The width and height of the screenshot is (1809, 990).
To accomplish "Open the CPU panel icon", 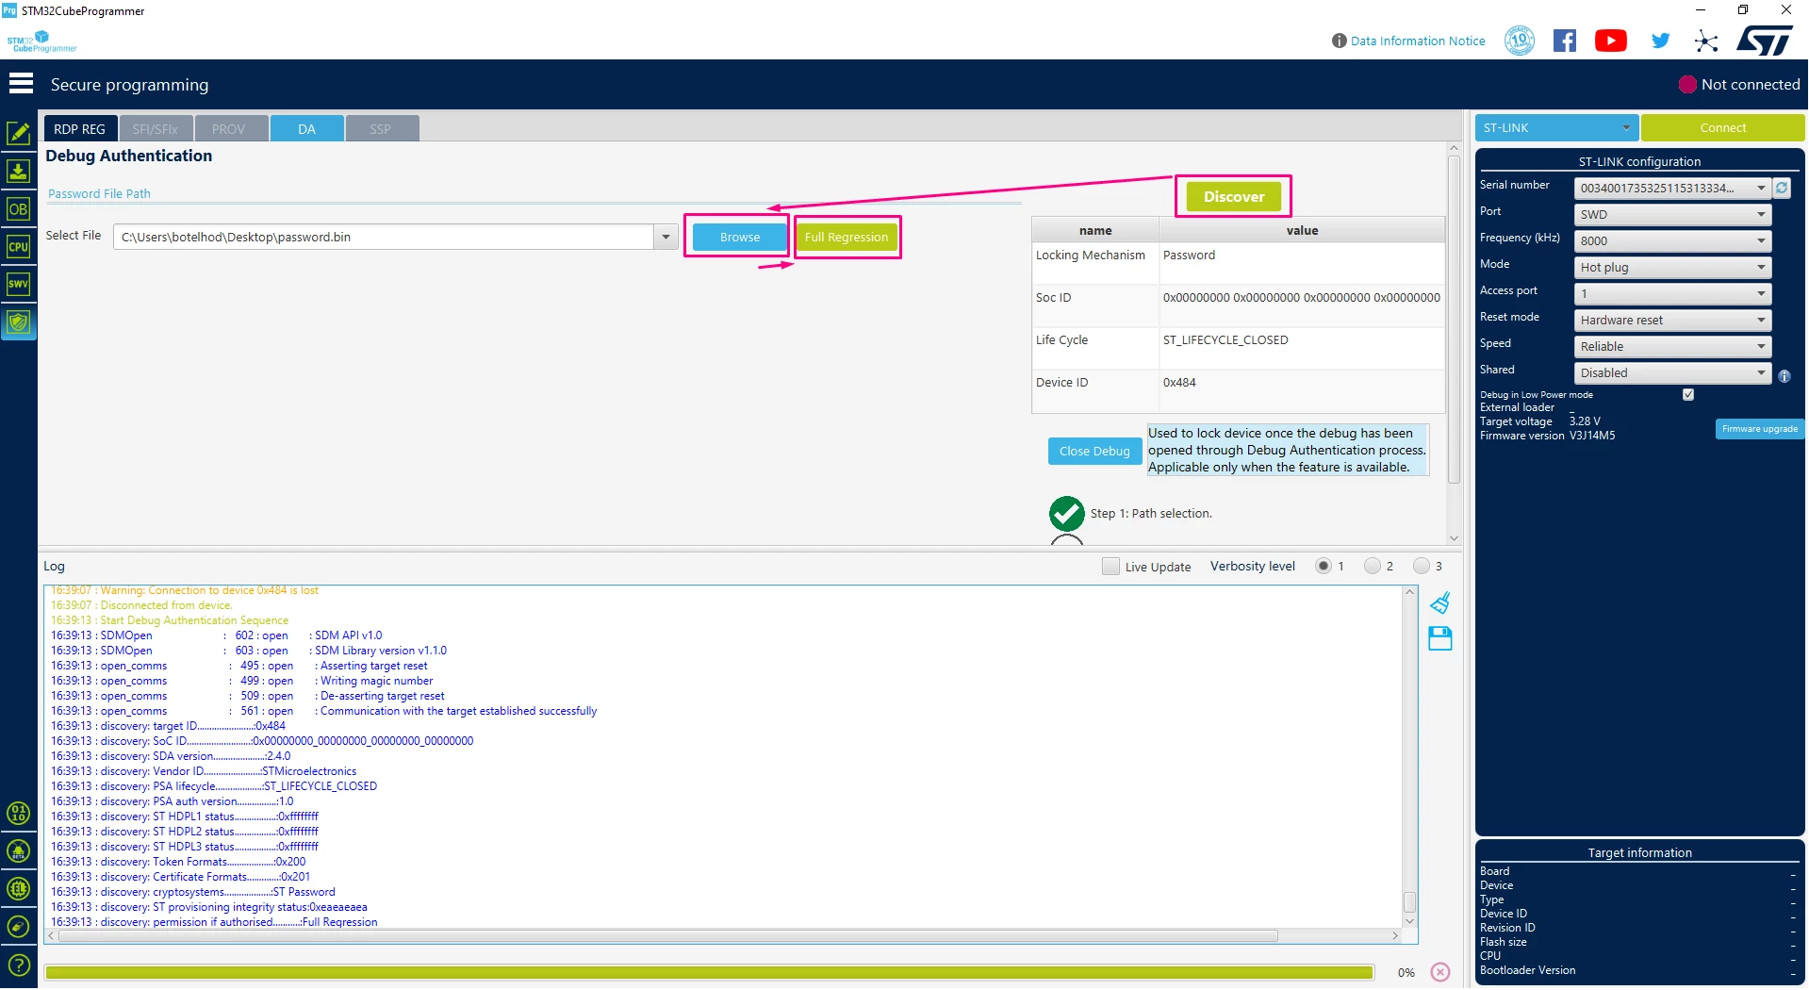I will point(18,247).
